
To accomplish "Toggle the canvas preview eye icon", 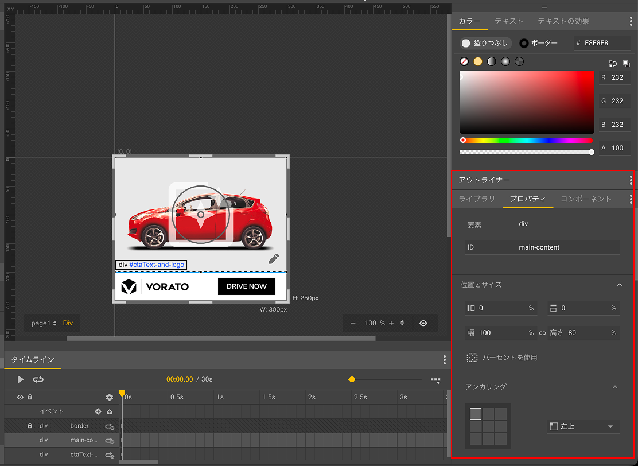I will (x=423, y=323).
